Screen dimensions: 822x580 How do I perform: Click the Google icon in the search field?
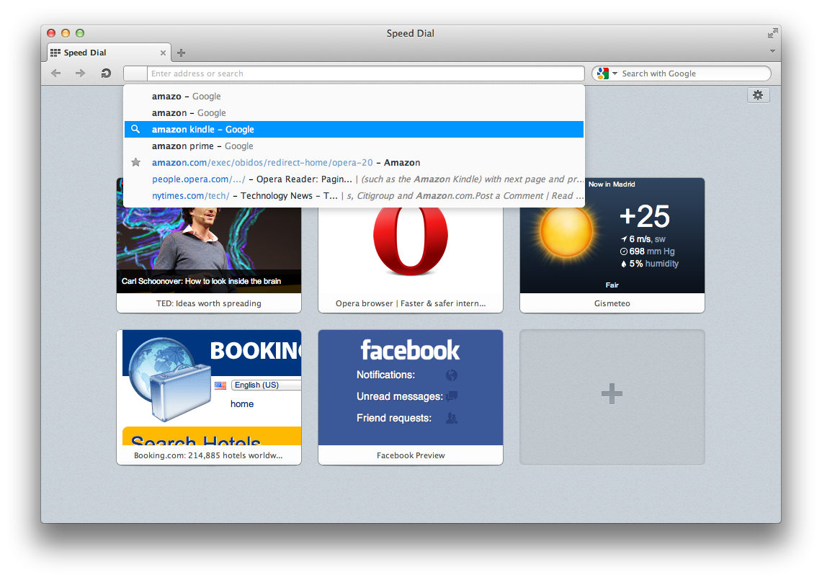pos(602,73)
